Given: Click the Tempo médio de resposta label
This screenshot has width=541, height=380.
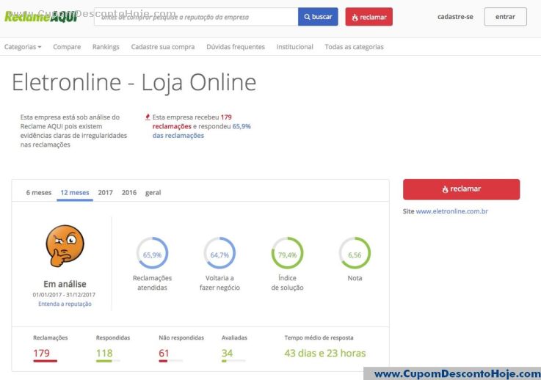Looking at the screenshot, I should tap(319, 337).
